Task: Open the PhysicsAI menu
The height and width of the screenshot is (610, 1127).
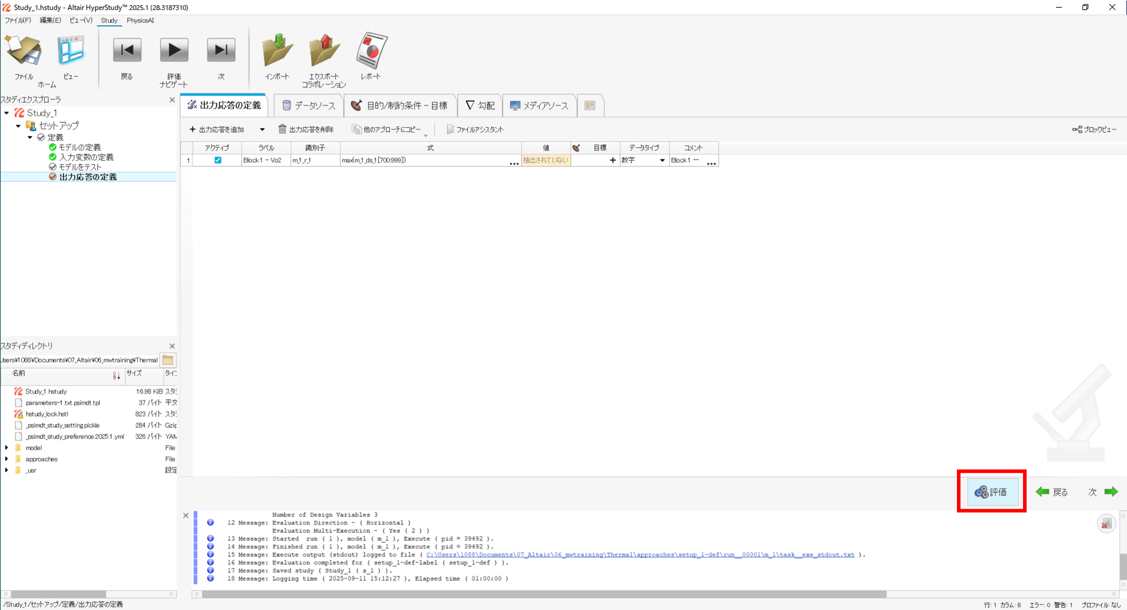Action: click(x=140, y=20)
